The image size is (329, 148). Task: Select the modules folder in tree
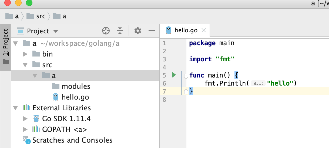pyautogui.click(x=76, y=86)
